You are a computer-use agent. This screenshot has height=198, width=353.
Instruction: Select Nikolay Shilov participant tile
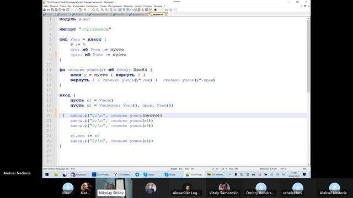114,188
